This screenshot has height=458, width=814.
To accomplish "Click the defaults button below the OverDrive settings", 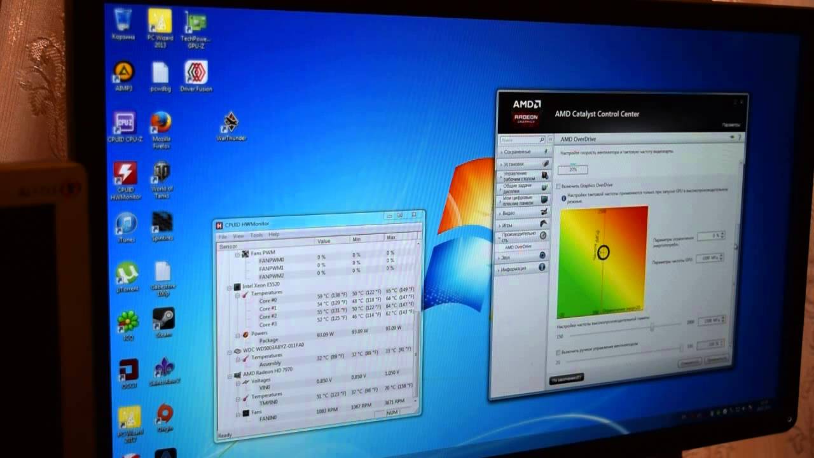I will [566, 378].
